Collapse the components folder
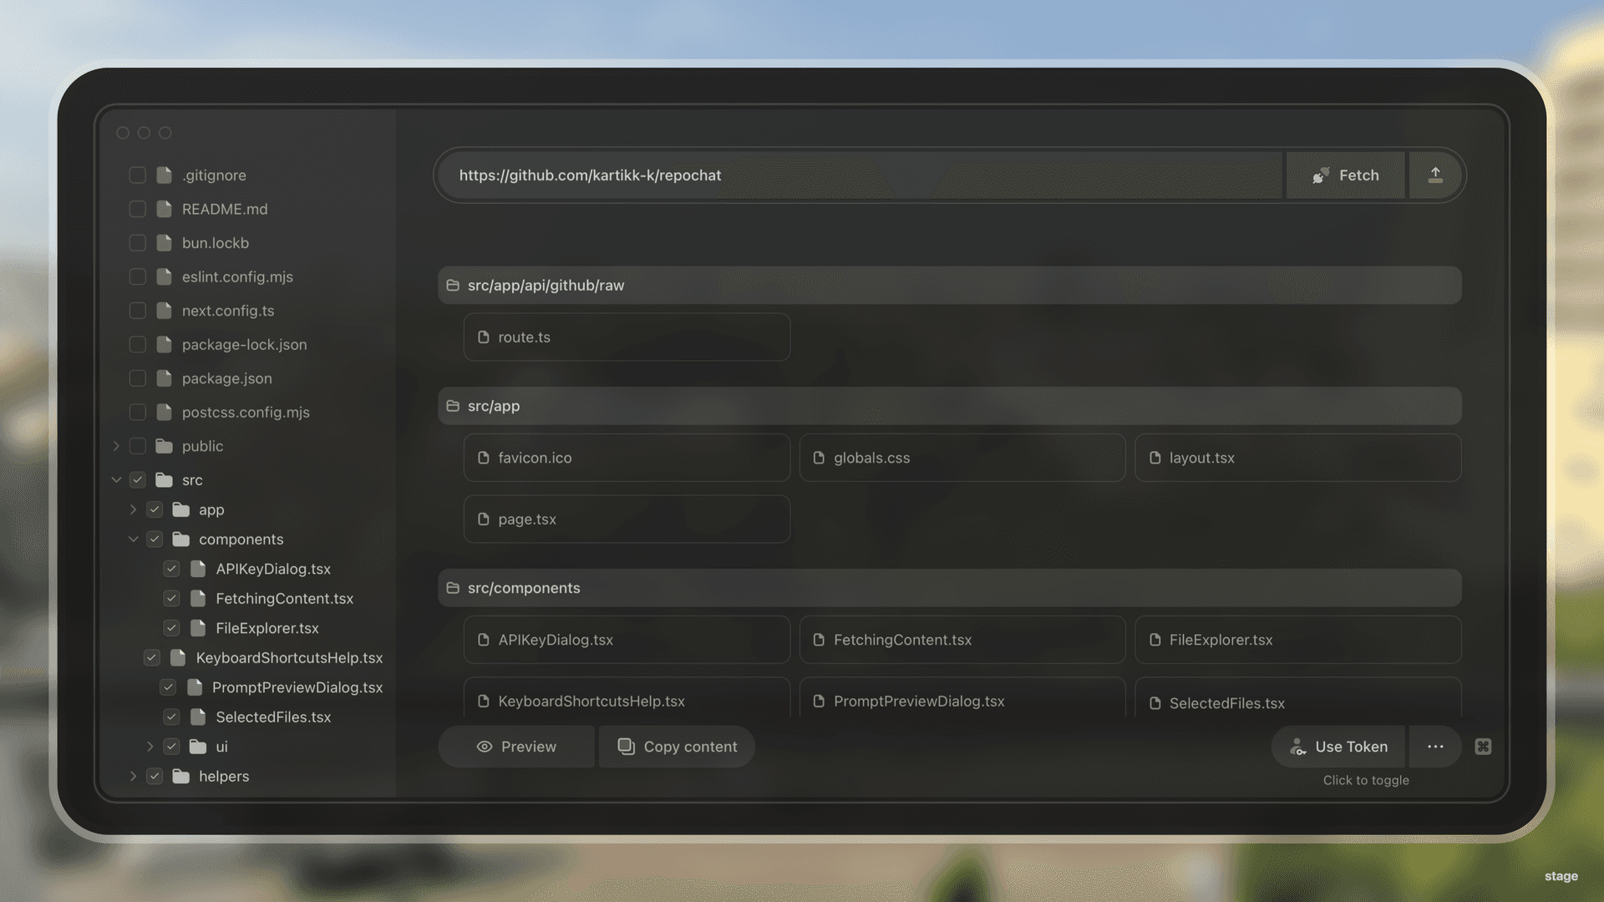Screen dimensions: 1604x902 tap(133, 540)
